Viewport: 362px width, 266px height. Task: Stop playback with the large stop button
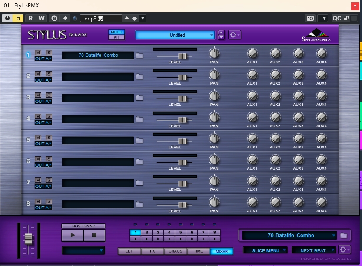pos(94,235)
